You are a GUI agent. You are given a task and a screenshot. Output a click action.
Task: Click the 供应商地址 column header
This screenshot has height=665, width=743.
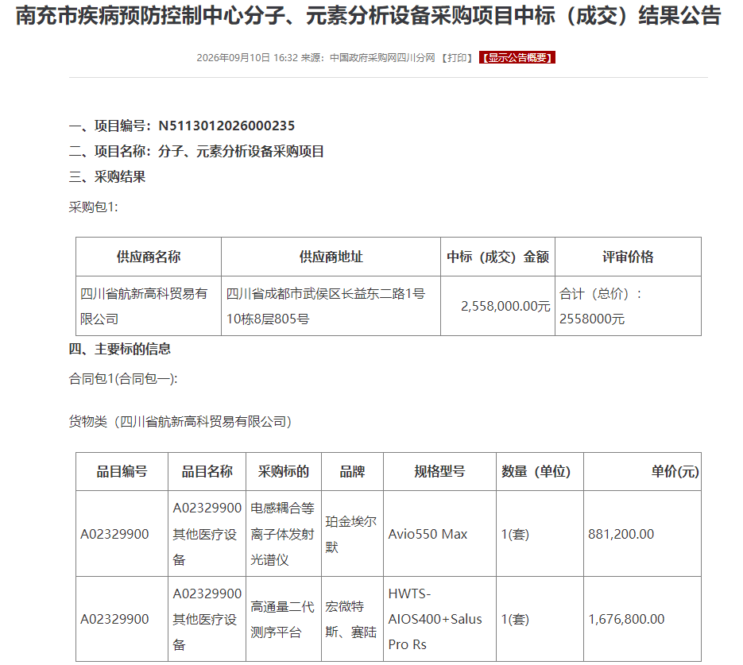(x=331, y=257)
